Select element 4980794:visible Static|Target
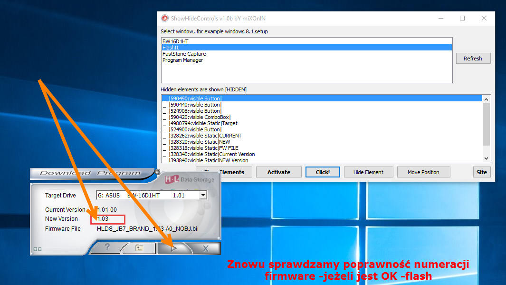This screenshot has height=285, width=506. [x=322, y=123]
